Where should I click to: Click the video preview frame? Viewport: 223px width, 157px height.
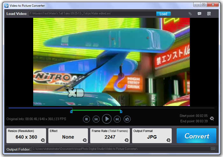(111, 62)
